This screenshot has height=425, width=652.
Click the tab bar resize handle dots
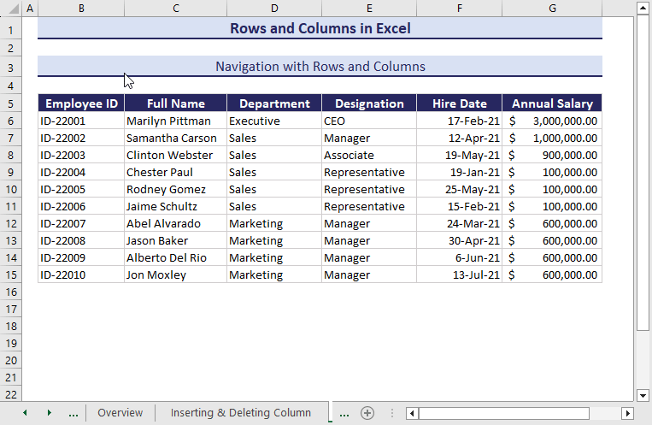(x=391, y=413)
